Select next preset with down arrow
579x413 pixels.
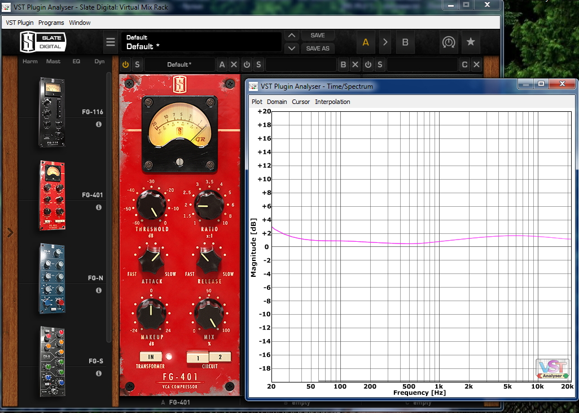[x=291, y=49]
